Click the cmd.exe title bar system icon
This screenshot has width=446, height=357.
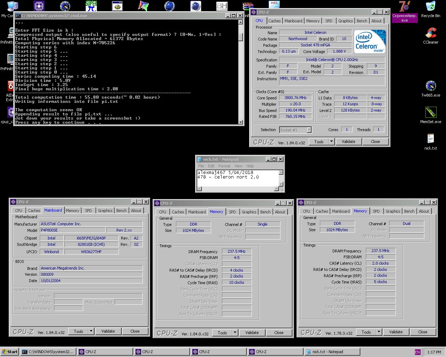(x=18, y=16)
